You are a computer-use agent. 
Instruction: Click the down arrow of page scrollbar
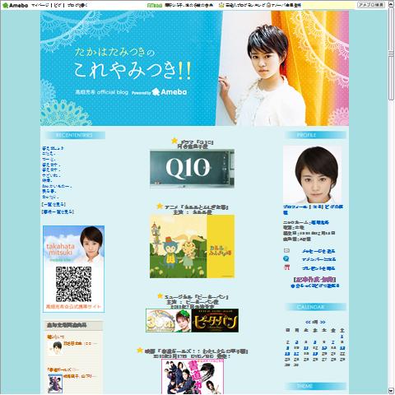coord(391,391)
